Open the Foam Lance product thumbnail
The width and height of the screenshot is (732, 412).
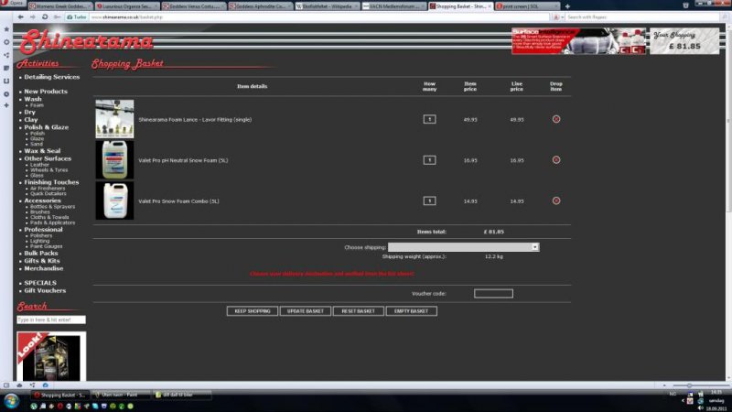114,119
